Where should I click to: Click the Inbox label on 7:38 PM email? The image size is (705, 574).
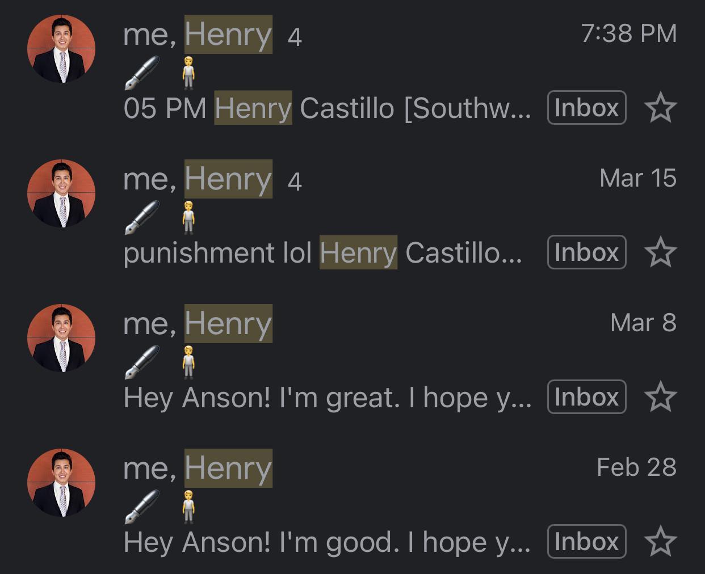coord(586,108)
